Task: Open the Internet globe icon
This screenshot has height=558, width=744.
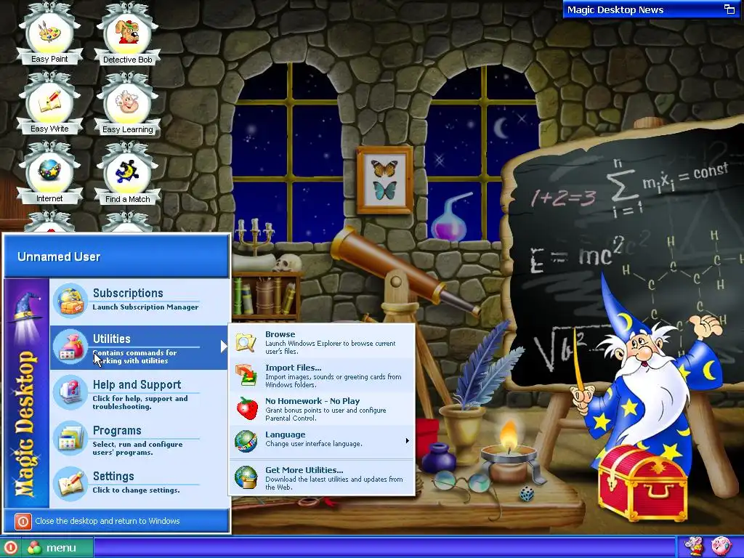Action: 49,171
